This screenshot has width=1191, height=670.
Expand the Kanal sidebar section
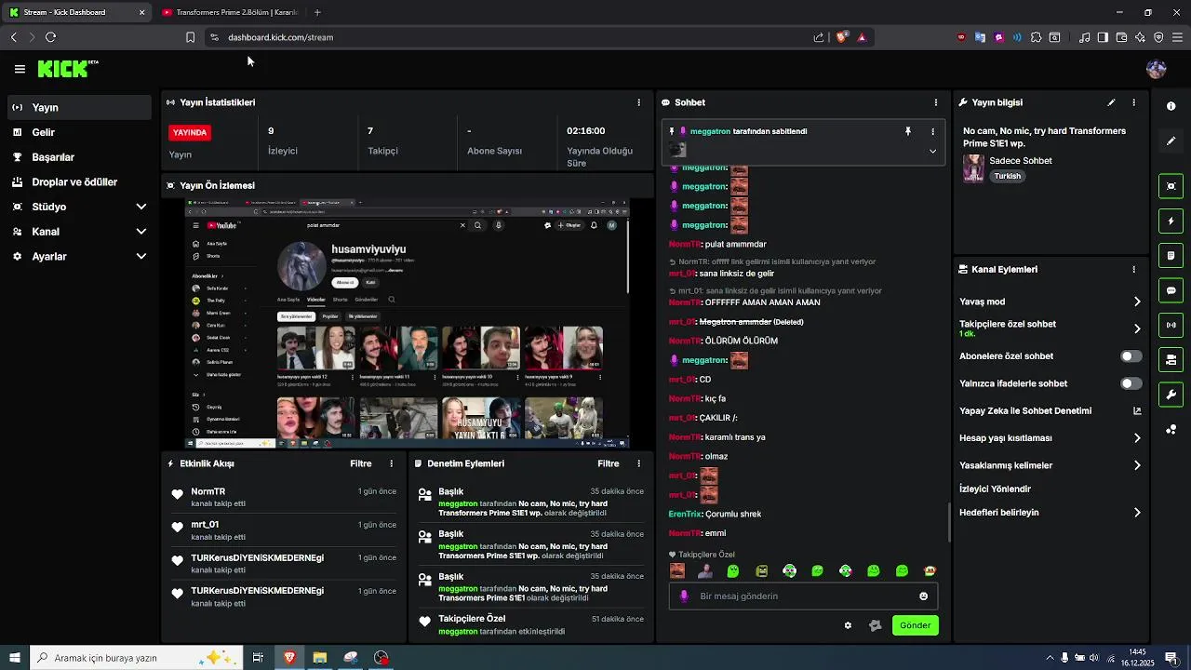tap(141, 232)
